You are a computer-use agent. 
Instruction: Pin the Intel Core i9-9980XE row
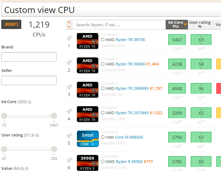tap(69, 136)
